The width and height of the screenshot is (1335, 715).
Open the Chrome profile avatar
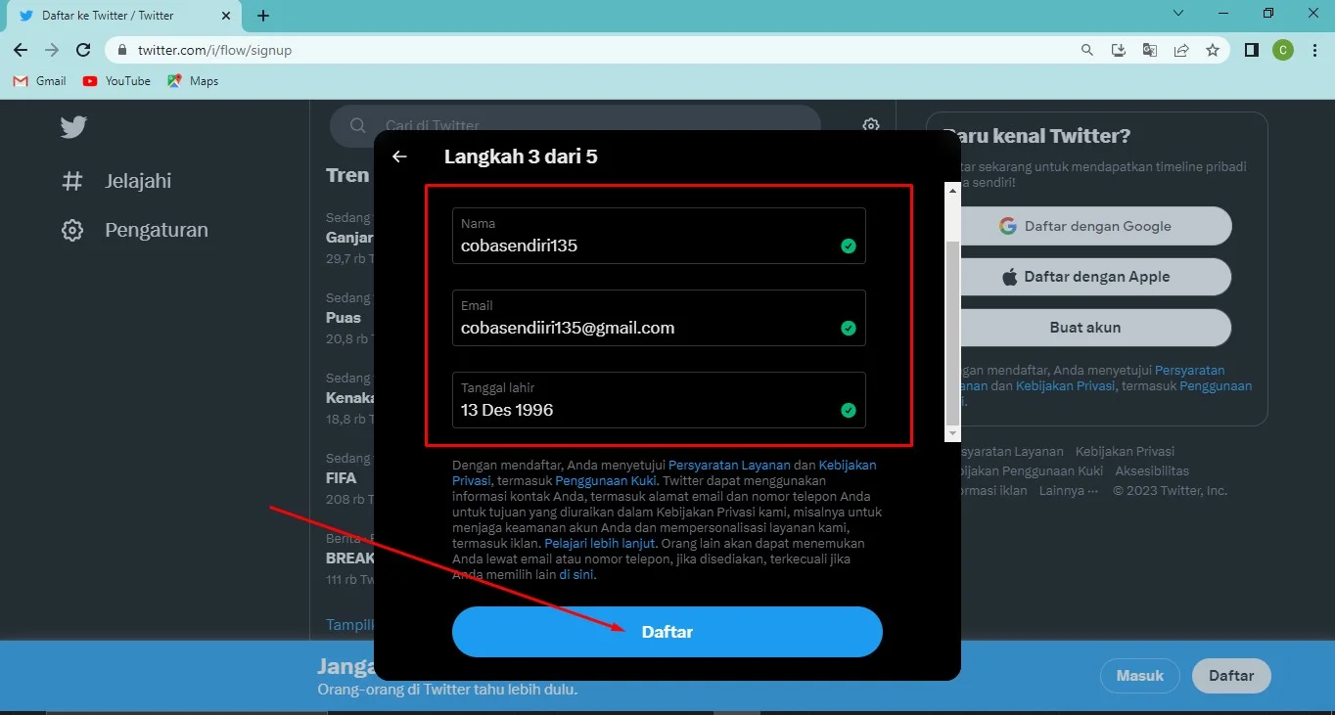tap(1283, 50)
